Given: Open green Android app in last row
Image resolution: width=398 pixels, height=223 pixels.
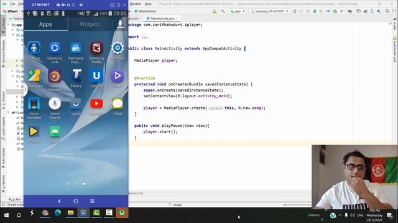Looking at the screenshot, I should [55, 131].
